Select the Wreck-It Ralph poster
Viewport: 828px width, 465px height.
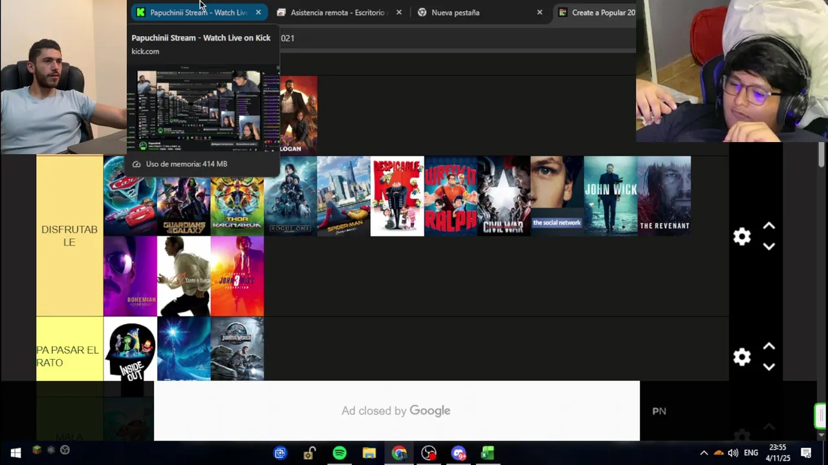tap(450, 196)
